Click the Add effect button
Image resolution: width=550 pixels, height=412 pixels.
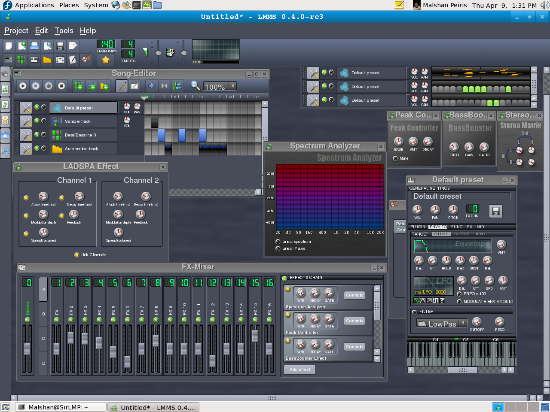pos(300,370)
